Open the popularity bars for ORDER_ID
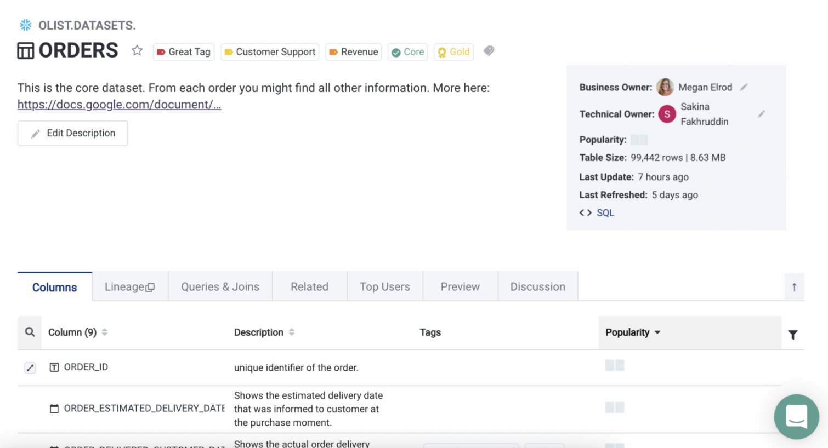828x448 pixels. pos(615,365)
